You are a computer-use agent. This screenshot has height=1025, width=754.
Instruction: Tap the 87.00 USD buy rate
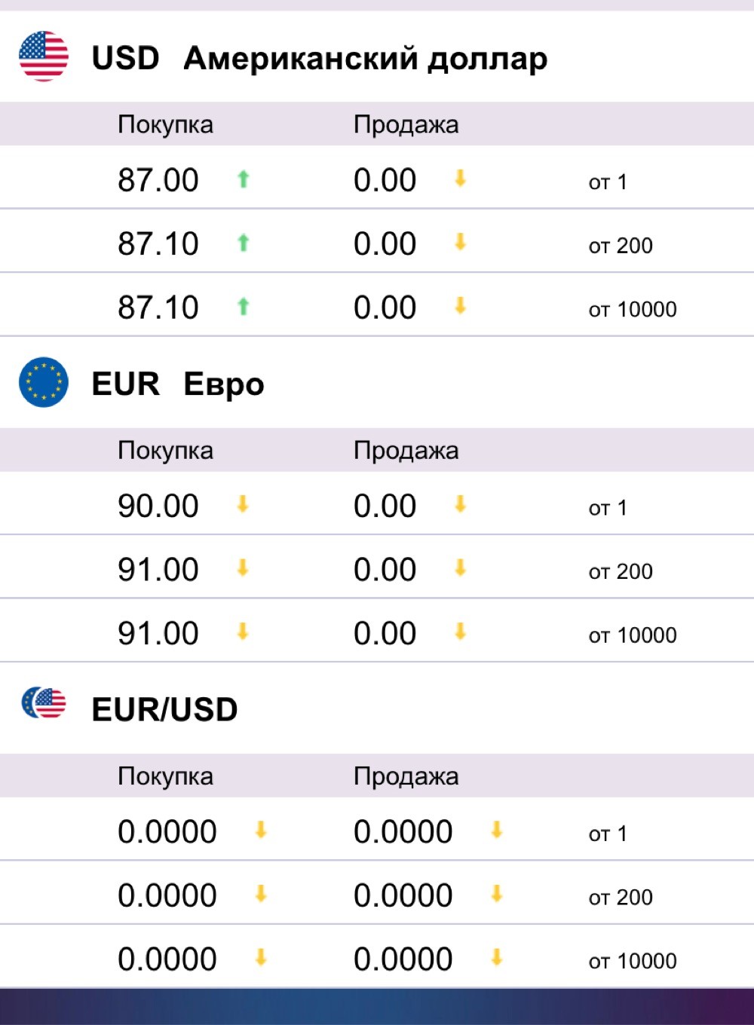click(158, 180)
